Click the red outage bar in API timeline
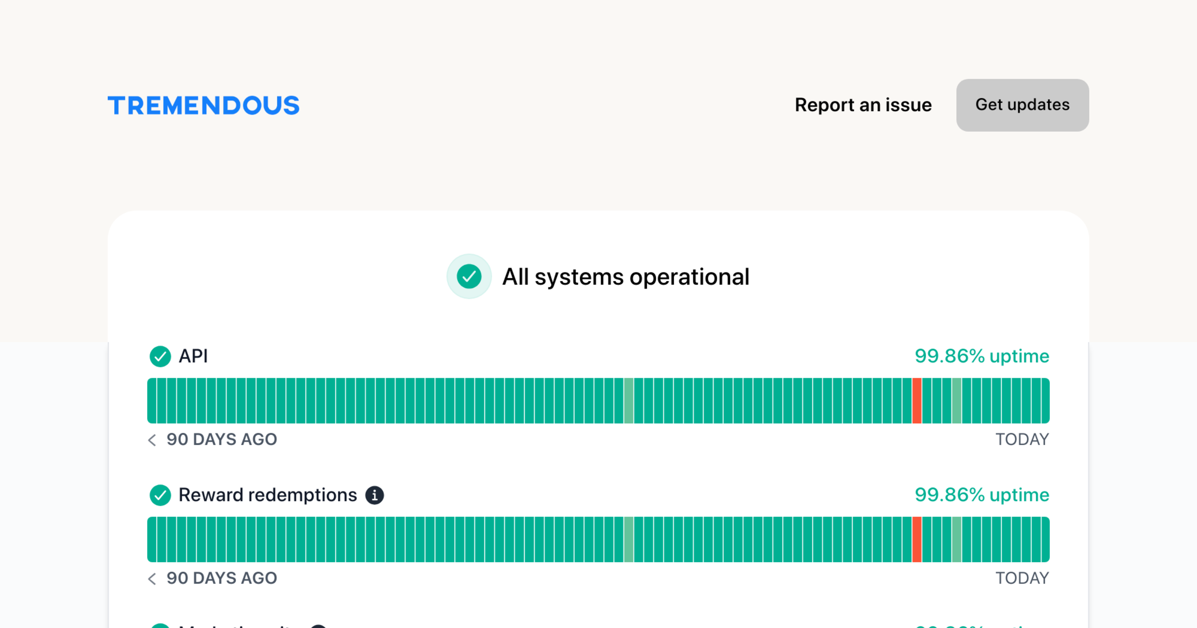Image resolution: width=1197 pixels, height=628 pixels. click(917, 401)
